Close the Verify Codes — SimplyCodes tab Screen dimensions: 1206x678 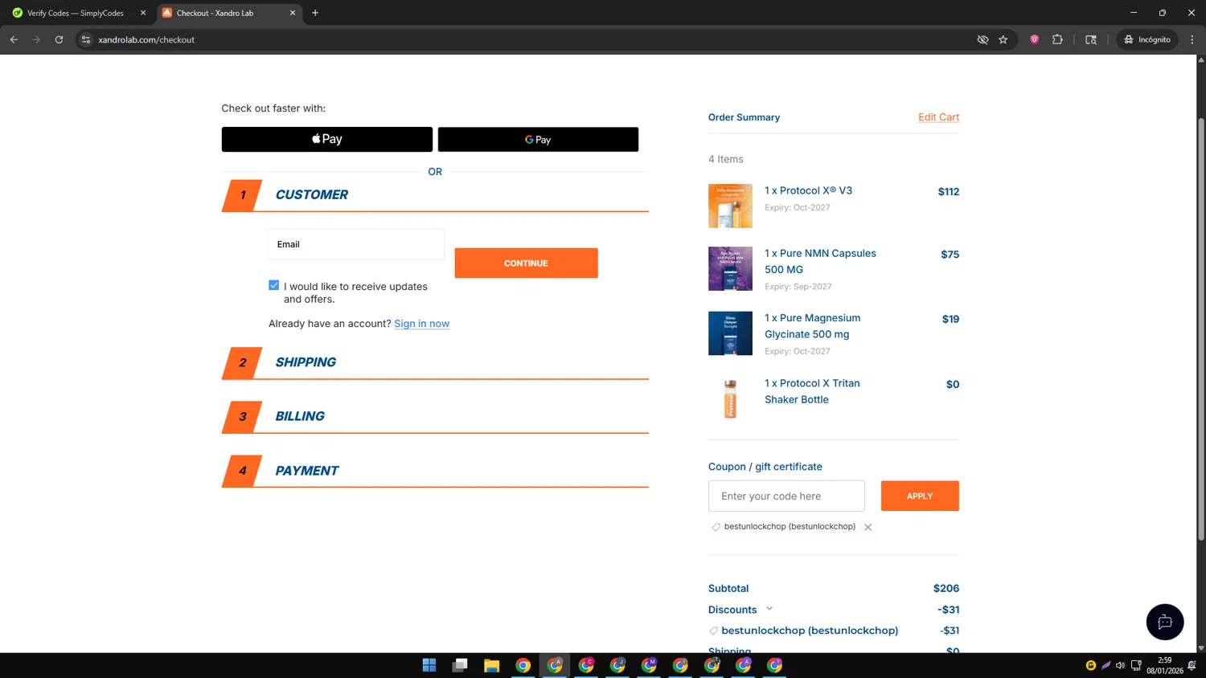143,13
